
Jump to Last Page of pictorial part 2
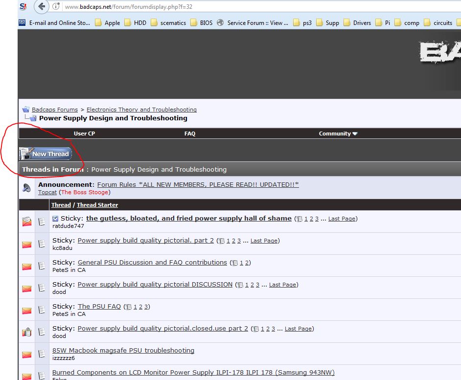(x=264, y=241)
